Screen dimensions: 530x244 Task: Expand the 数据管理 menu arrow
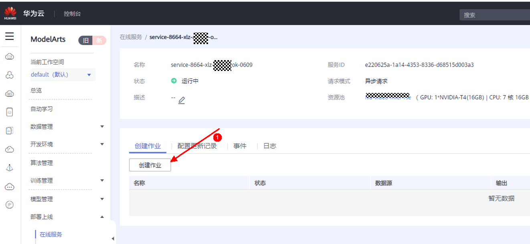[x=102, y=127]
